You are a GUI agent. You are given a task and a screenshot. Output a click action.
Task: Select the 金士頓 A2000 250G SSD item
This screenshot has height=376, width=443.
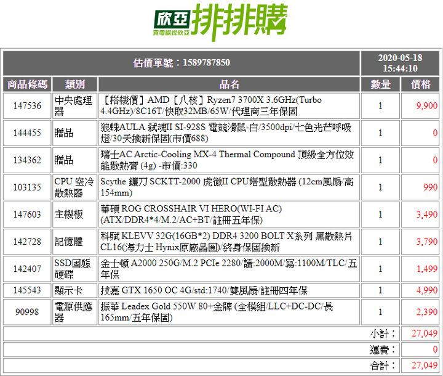click(229, 269)
